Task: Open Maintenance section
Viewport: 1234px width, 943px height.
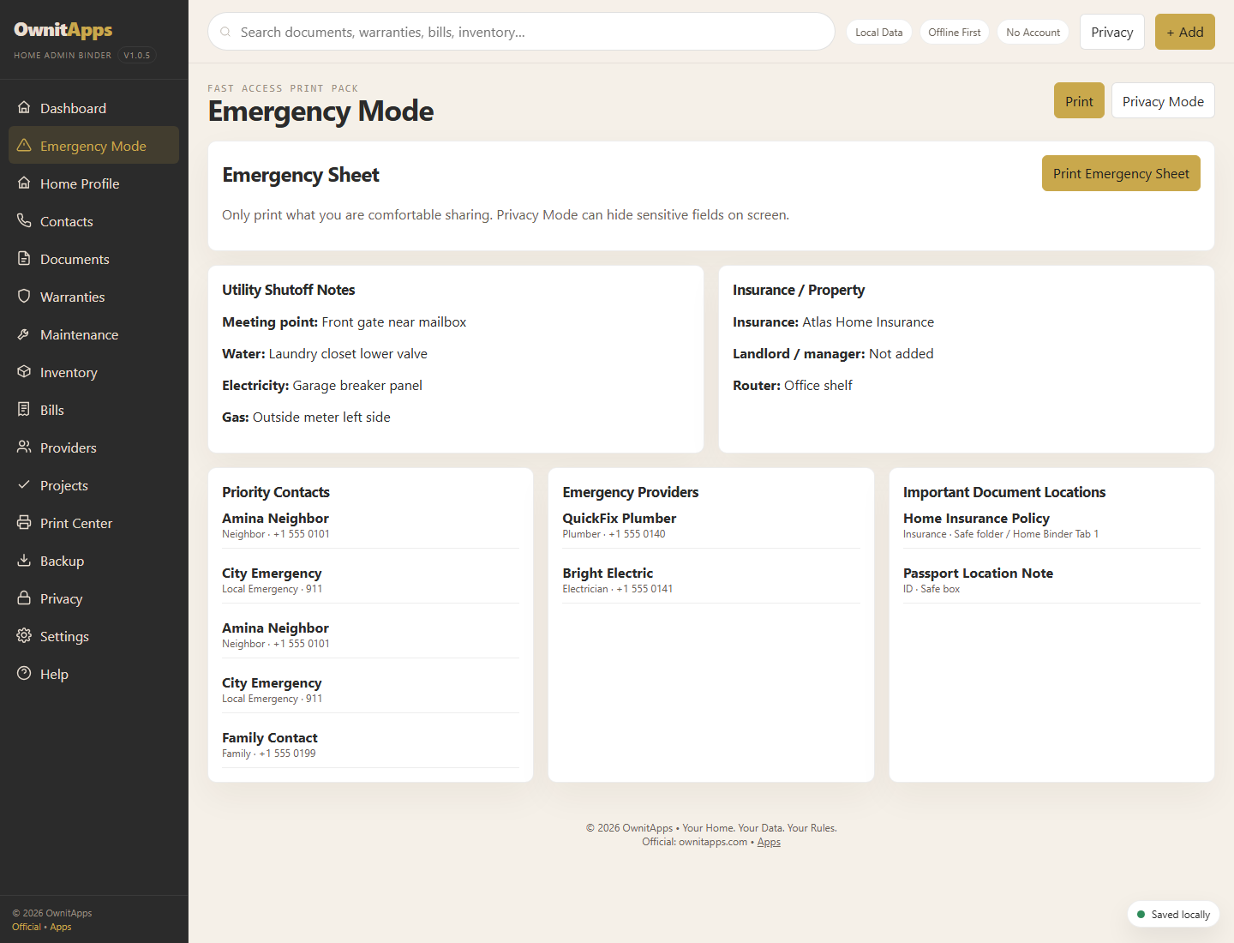Action: pyautogui.click(x=93, y=334)
